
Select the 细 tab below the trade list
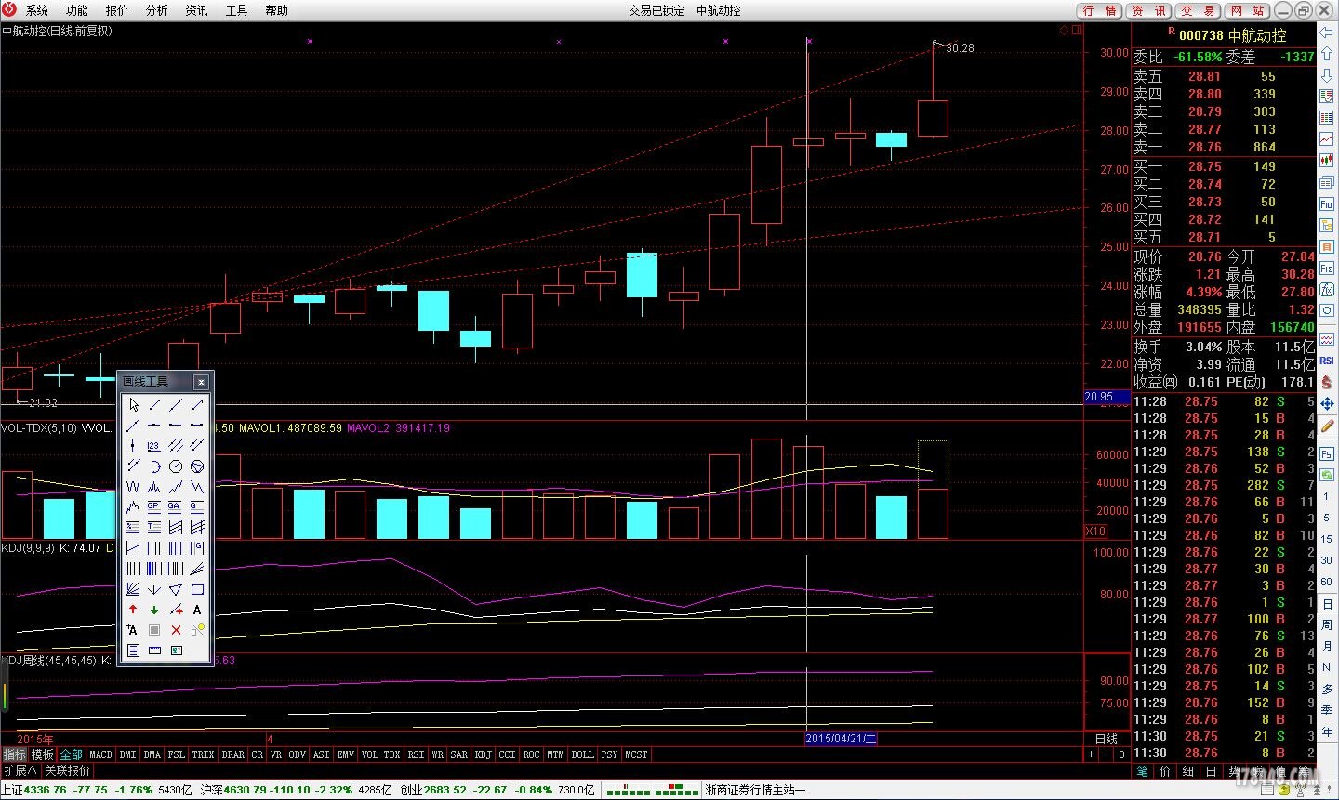click(x=1188, y=771)
